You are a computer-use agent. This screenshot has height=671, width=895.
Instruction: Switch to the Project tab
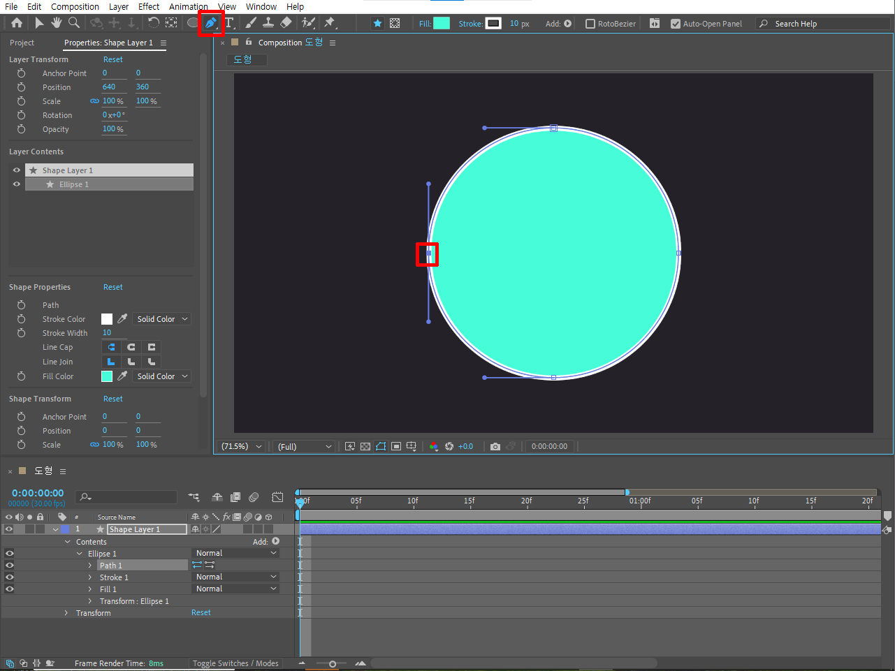pyautogui.click(x=22, y=43)
